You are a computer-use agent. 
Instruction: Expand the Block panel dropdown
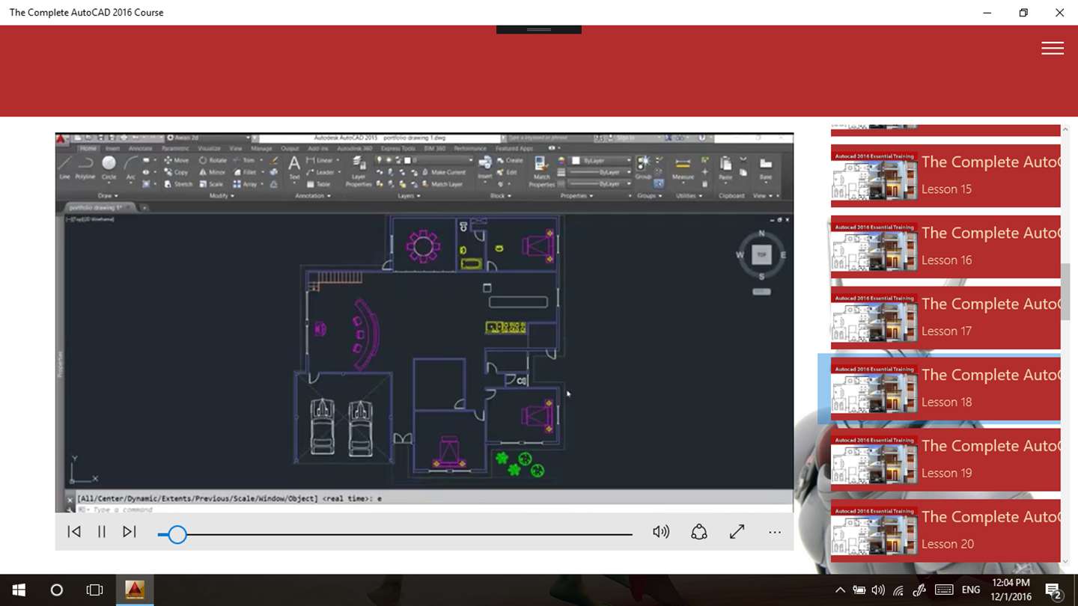(x=500, y=196)
